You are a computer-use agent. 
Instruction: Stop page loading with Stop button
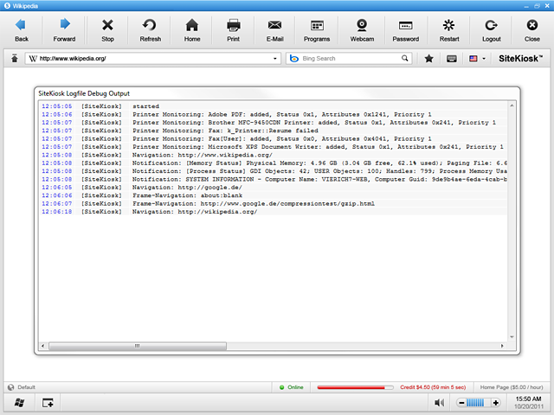(107, 29)
